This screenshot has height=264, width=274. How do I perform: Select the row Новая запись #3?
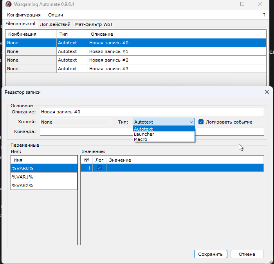pyautogui.click(x=136, y=69)
